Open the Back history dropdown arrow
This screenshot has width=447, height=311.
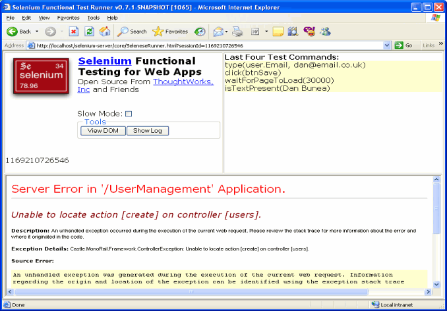(x=37, y=32)
